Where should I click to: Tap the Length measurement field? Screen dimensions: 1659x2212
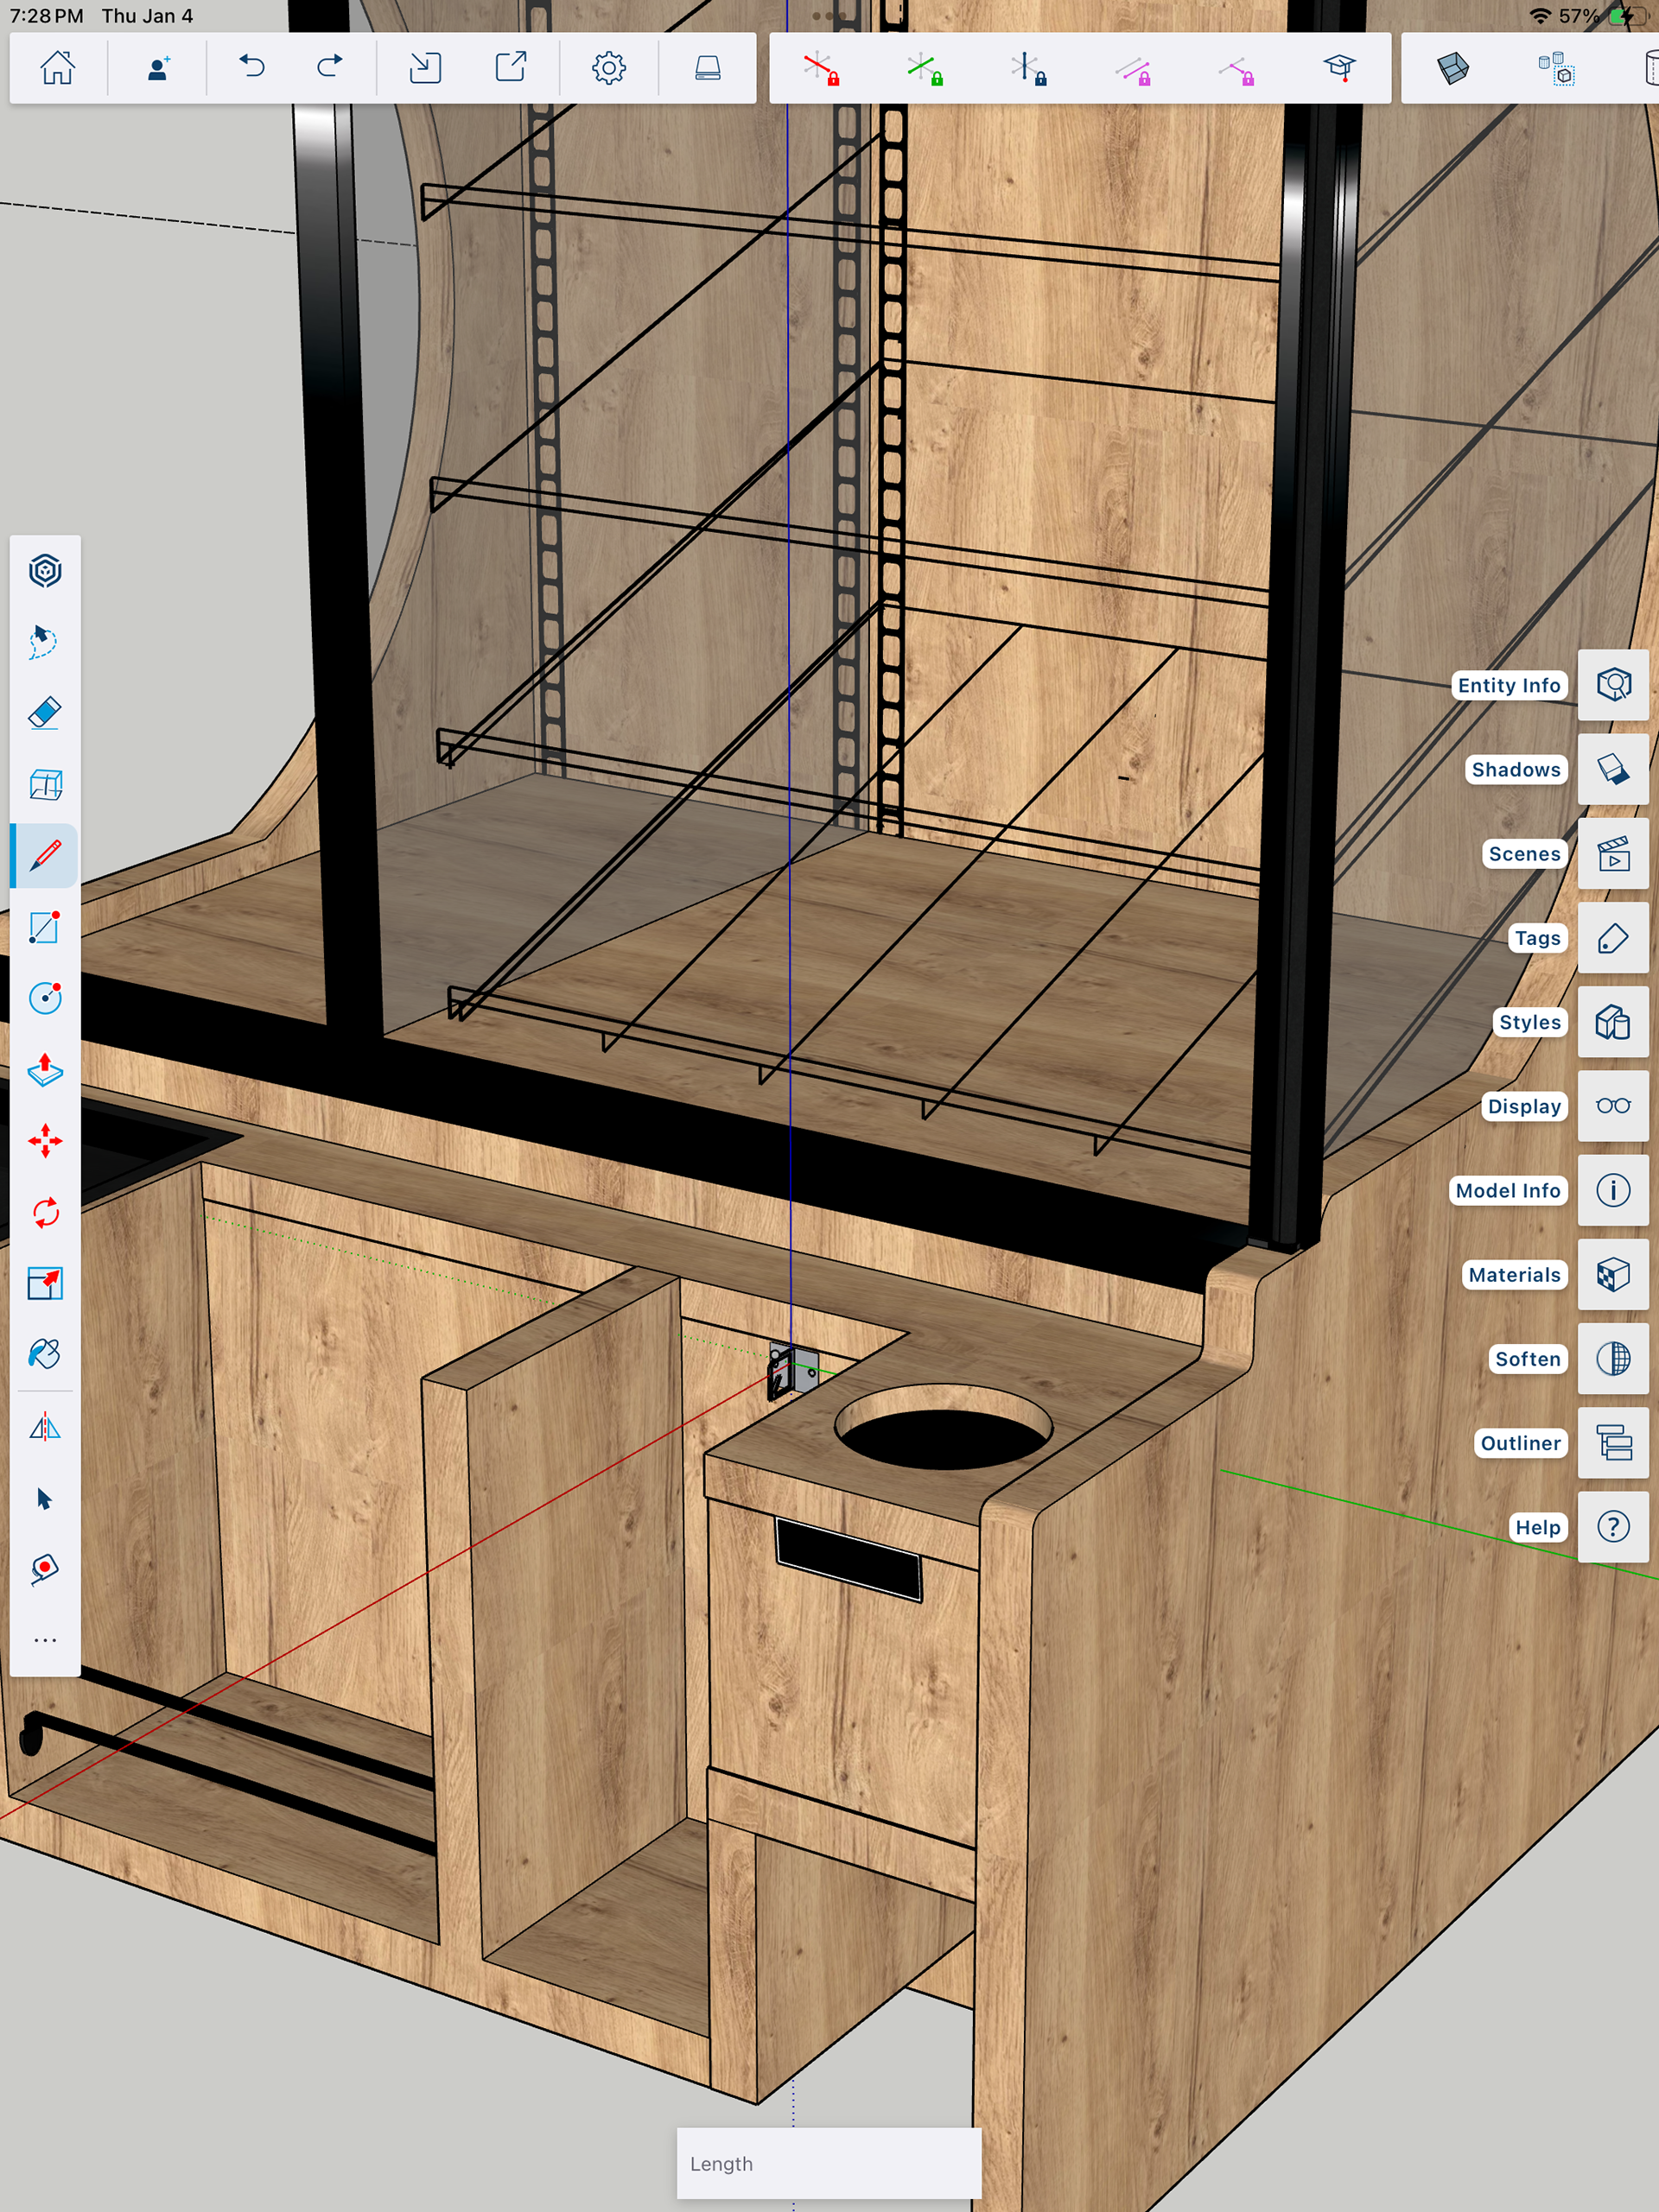point(829,2163)
